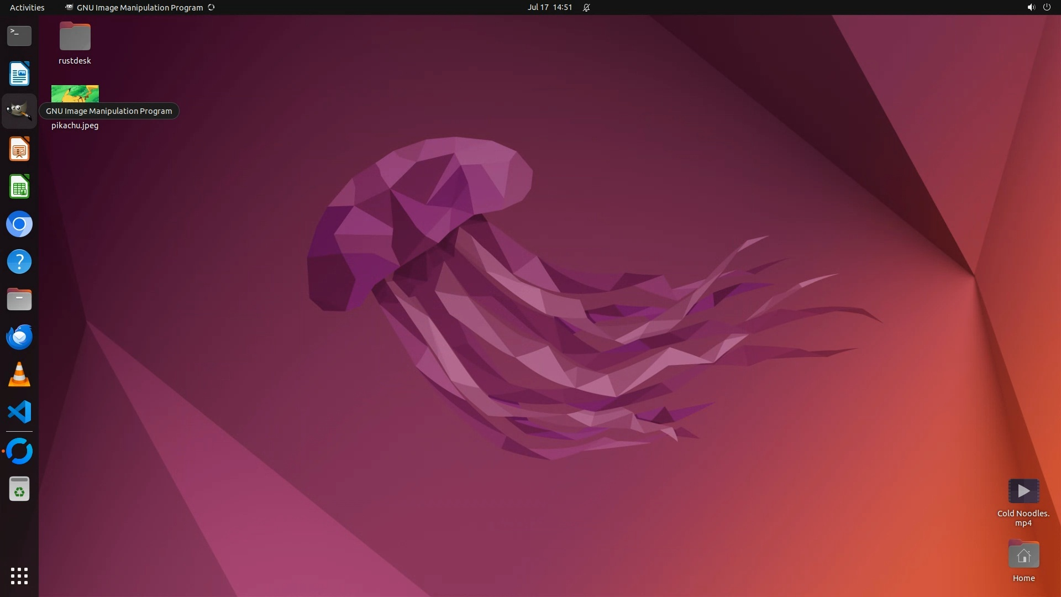Click the GIMP icon in the dock
This screenshot has width=1061, height=597.
pyautogui.click(x=19, y=111)
